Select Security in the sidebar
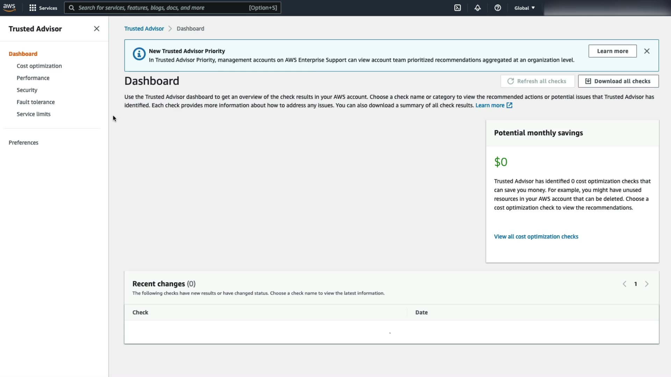Screen dimensions: 671x377 coord(27,90)
